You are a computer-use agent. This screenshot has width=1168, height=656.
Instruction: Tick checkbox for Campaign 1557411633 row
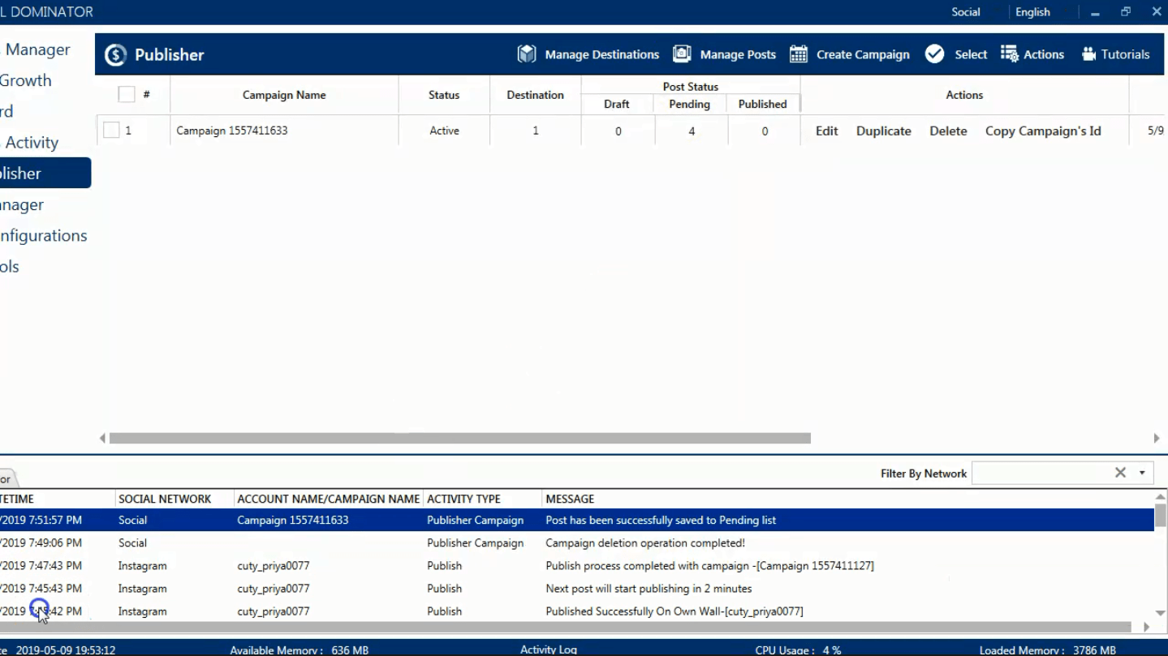pyautogui.click(x=111, y=130)
